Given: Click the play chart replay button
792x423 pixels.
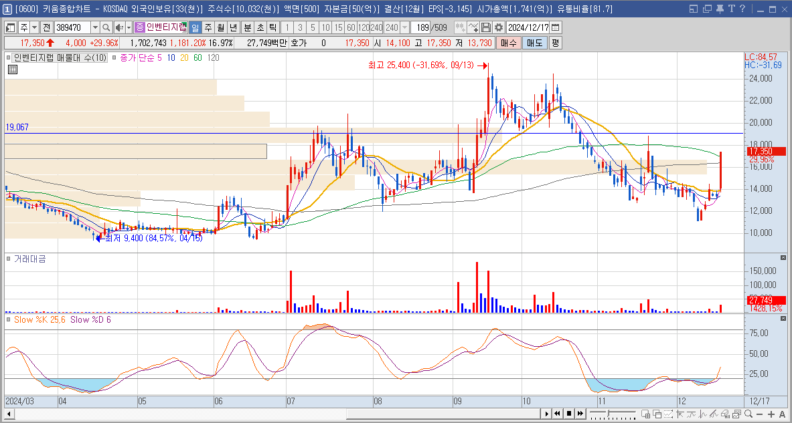Looking at the screenshot, I should click(546, 414).
